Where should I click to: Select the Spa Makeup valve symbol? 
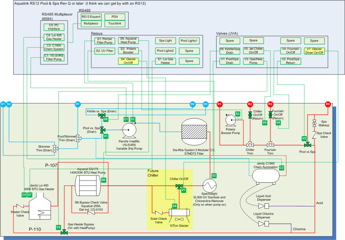tap(314, 123)
